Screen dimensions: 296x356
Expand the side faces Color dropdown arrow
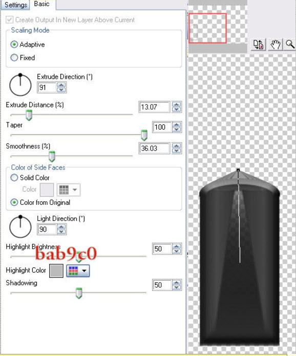point(75,190)
